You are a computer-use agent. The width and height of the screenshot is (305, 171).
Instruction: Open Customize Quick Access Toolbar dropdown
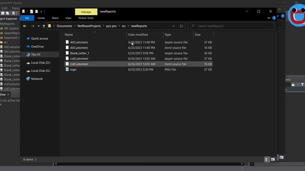pos(41,11)
